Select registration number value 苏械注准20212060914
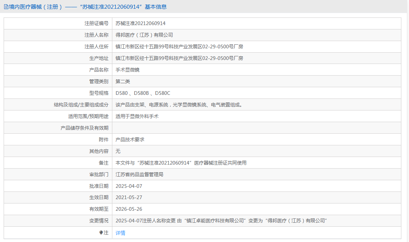409x242 pixels. [x=140, y=24]
